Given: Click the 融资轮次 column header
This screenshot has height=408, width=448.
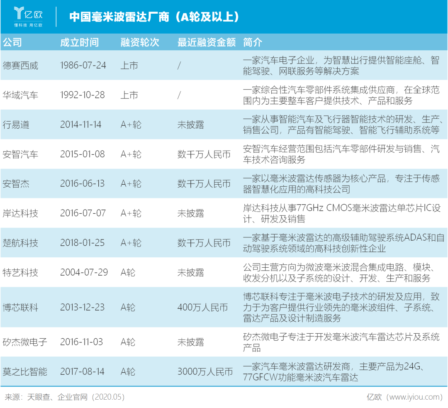Looking at the screenshot, I should click(140, 42).
